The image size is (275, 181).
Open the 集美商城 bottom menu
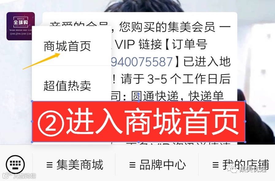(x=74, y=165)
